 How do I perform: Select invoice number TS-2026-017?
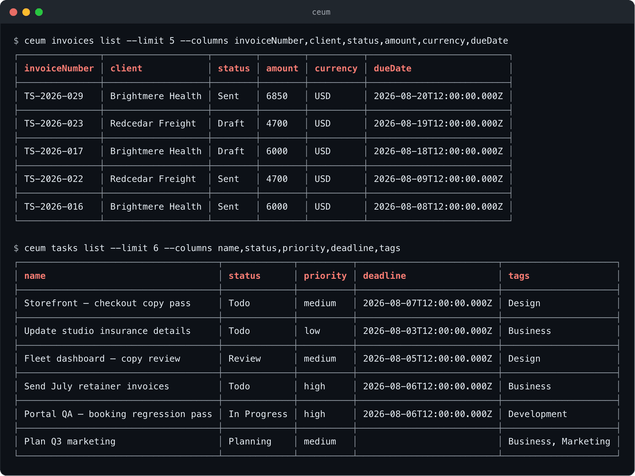coord(54,151)
